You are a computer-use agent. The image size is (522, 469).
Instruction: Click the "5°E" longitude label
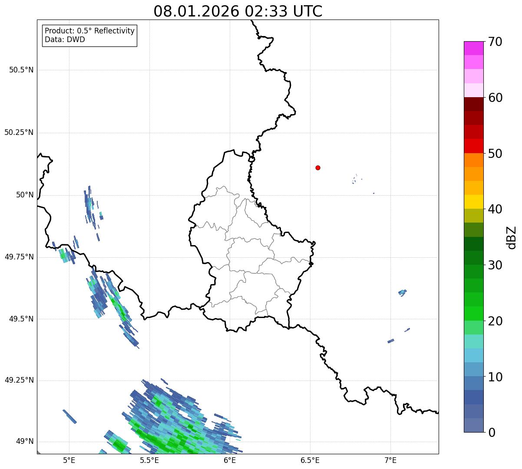69,460
